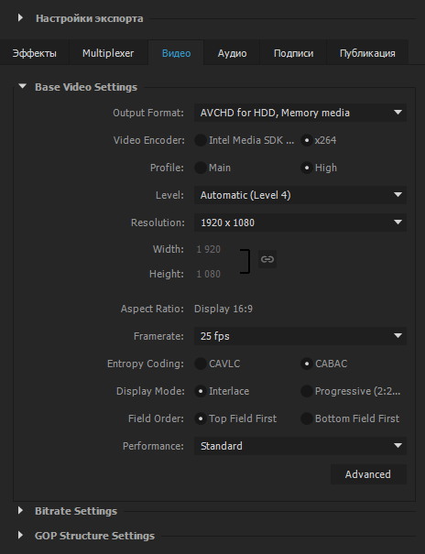Viewport: 425px width, 554px height.
Task: Select CAVLC entropy coding
Action: pyautogui.click(x=201, y=364)
